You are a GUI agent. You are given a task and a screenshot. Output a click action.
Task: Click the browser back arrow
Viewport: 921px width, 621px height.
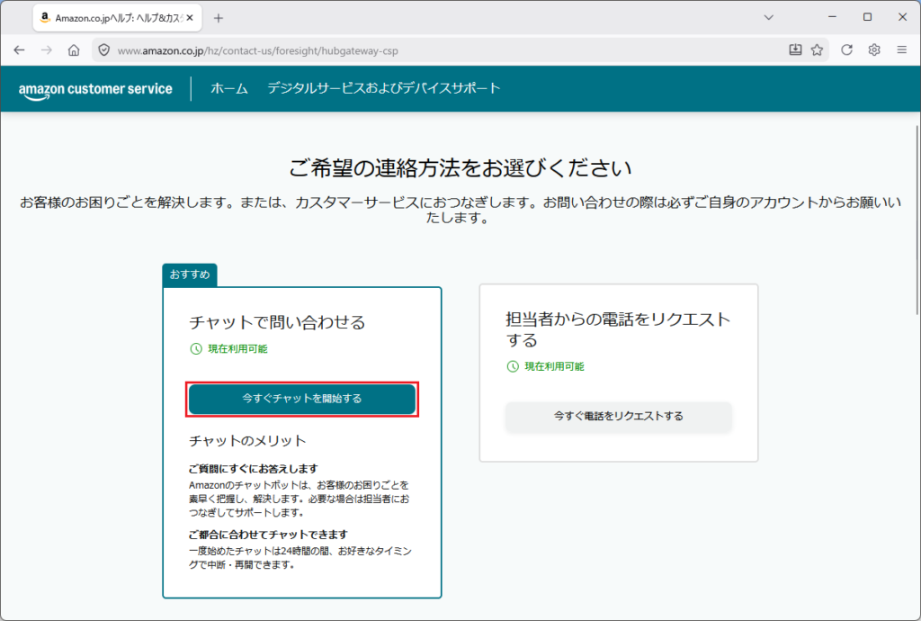19,50
